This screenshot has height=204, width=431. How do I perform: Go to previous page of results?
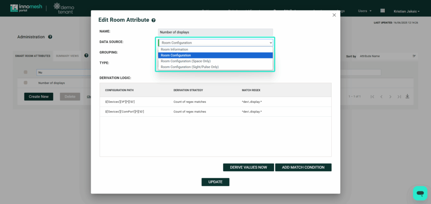(381, 97)
